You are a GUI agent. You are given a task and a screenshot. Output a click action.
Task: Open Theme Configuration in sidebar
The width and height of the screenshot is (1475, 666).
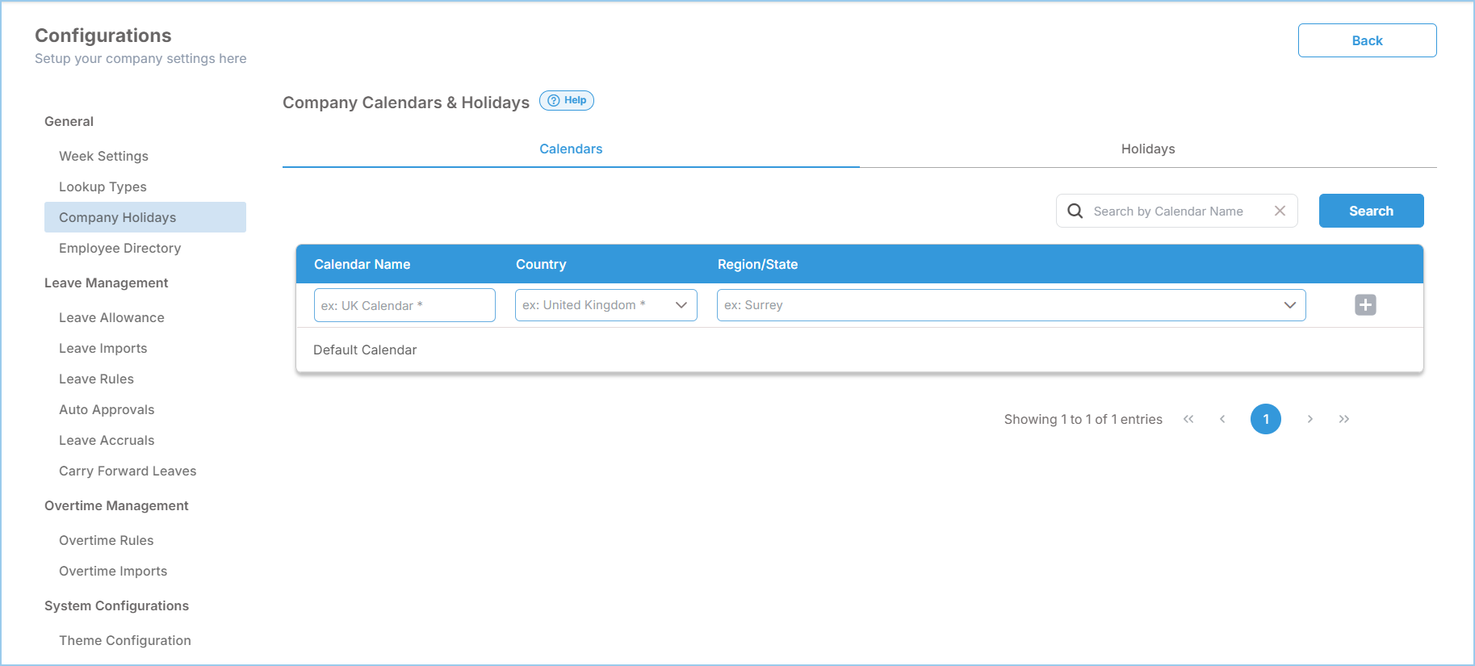point(125,641)
